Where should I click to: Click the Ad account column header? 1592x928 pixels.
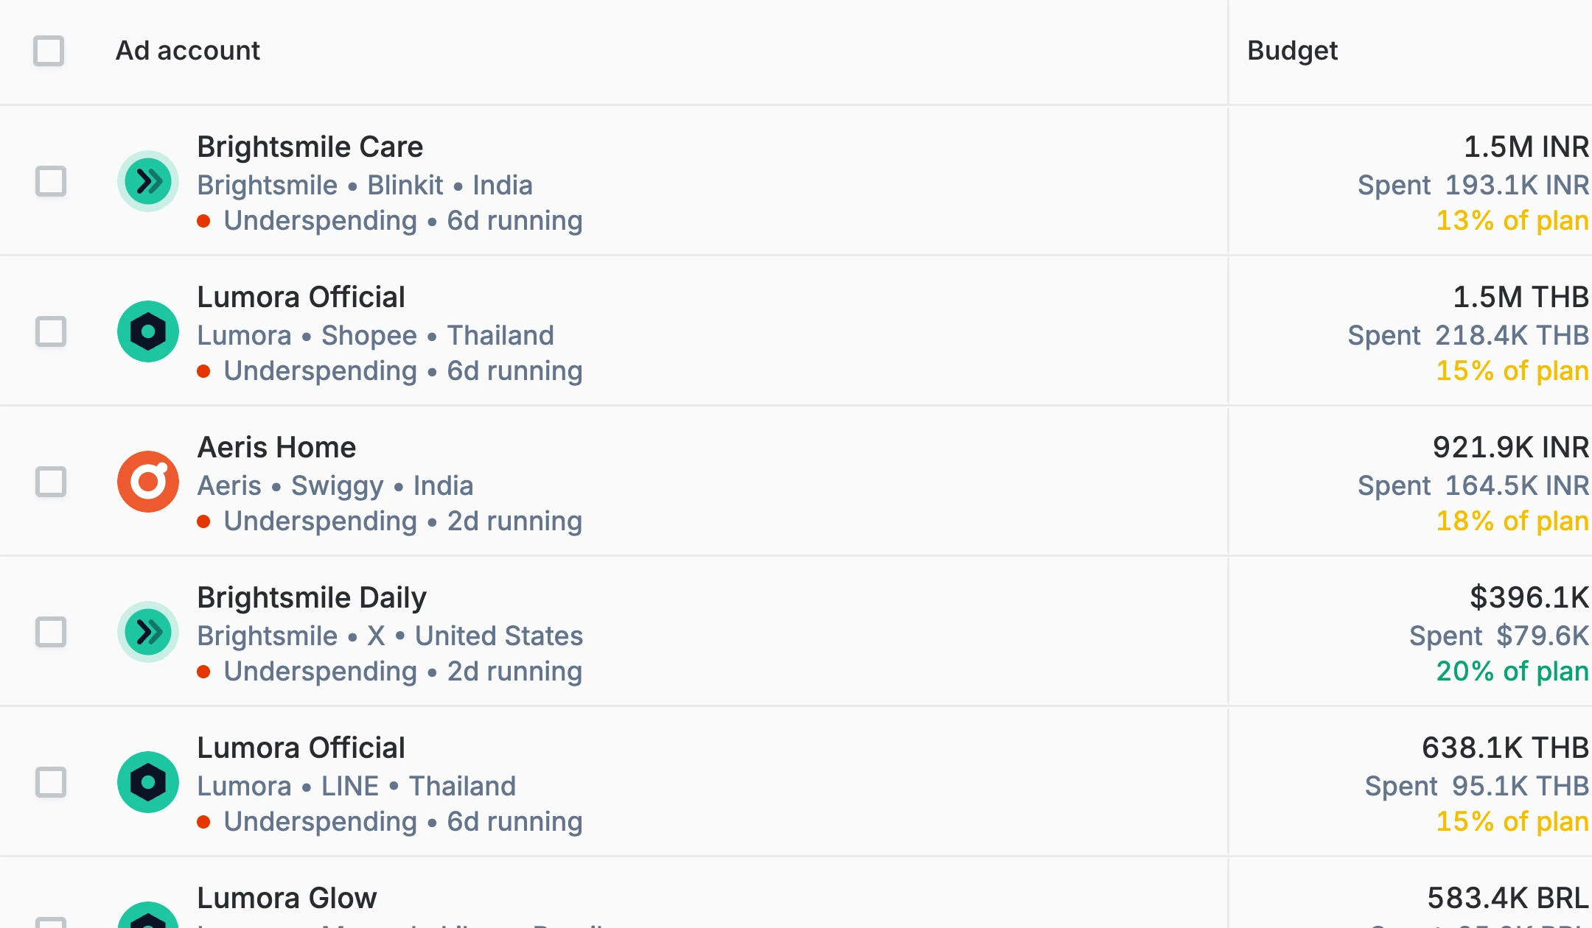[x=188, y=51]
